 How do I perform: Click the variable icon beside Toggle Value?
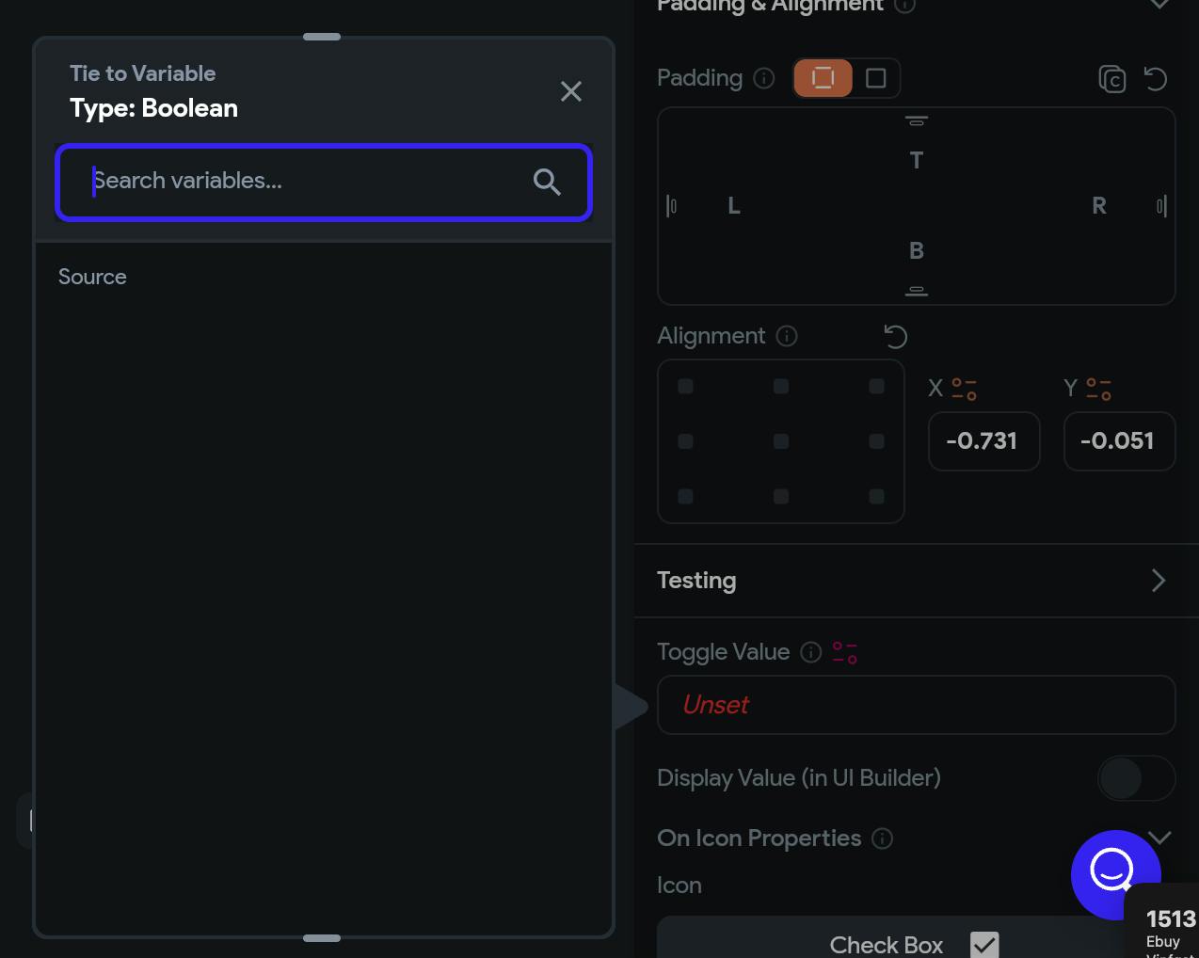pos(845,652)
